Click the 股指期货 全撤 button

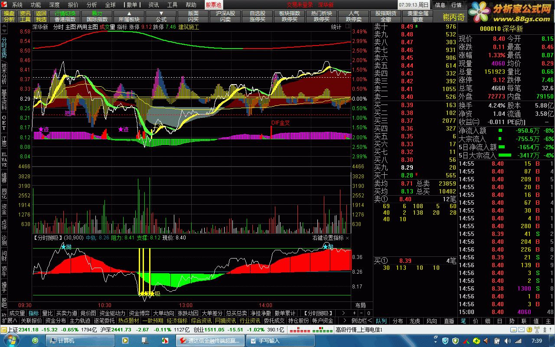pyautogui.click(x=386, y=16)
